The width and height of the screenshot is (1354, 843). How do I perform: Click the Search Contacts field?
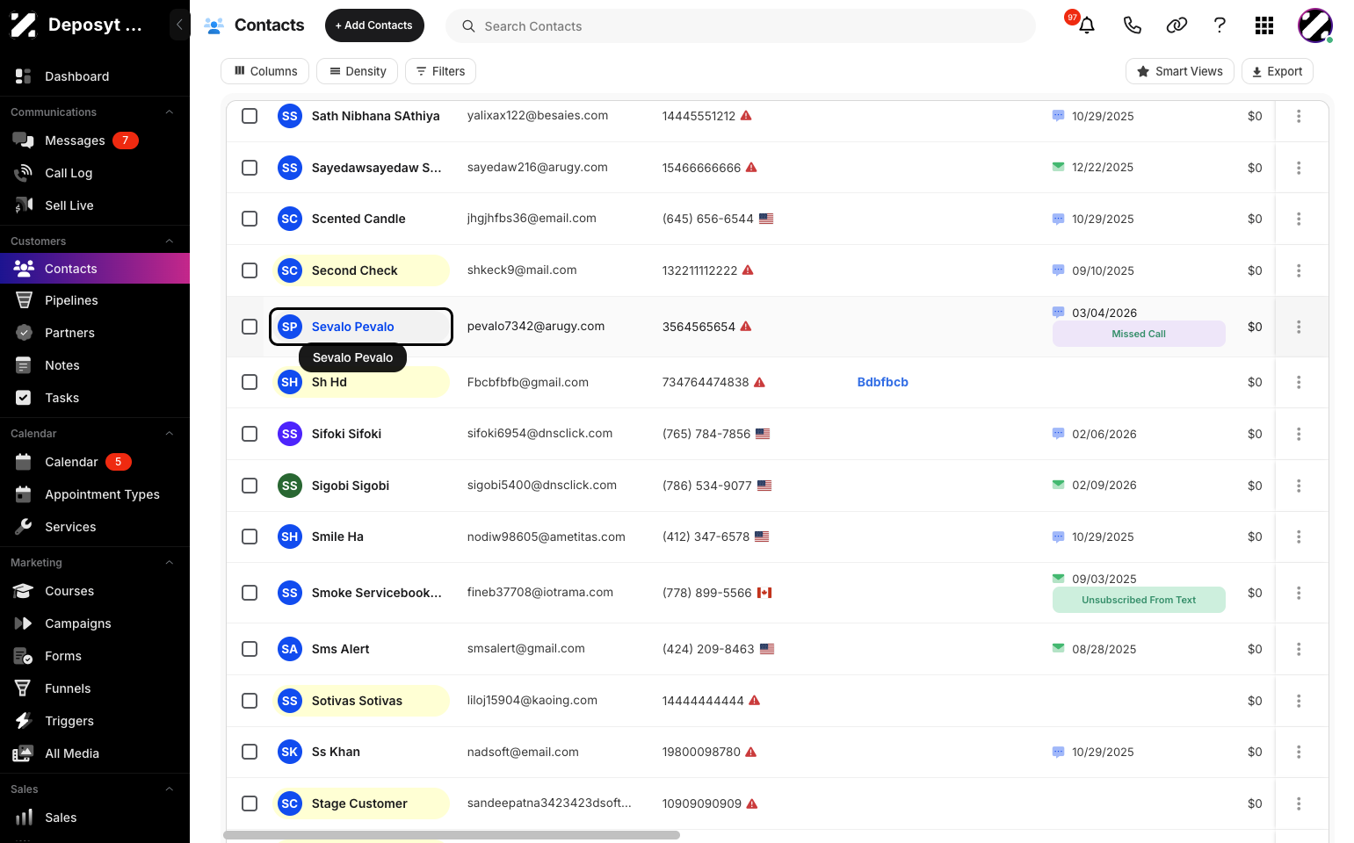741,26
